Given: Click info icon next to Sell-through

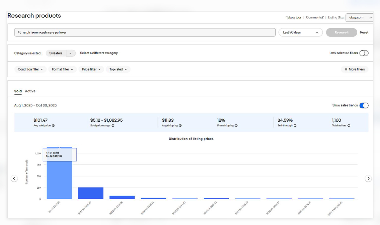Looking at the screenshot, I should [295, 126].
